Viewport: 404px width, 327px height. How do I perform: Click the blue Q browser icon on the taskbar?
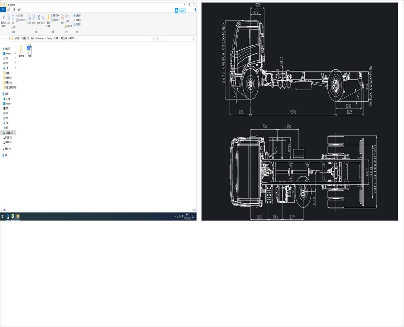click(8, 217)
